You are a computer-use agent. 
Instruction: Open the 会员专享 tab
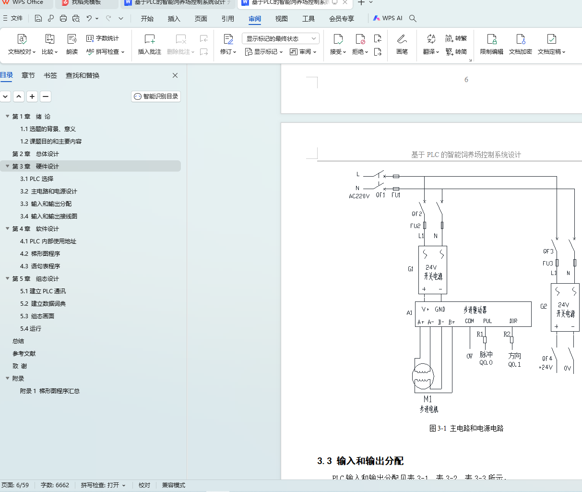[x=342, y=19]
